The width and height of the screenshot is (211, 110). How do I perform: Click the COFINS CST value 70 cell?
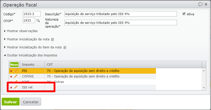(x=100, y=76)
